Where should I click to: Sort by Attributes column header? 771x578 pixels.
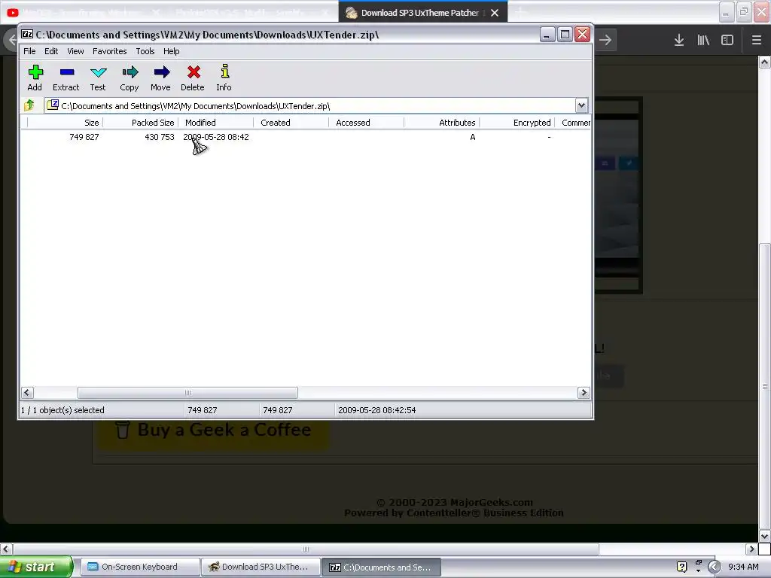[x=441, y=123]
